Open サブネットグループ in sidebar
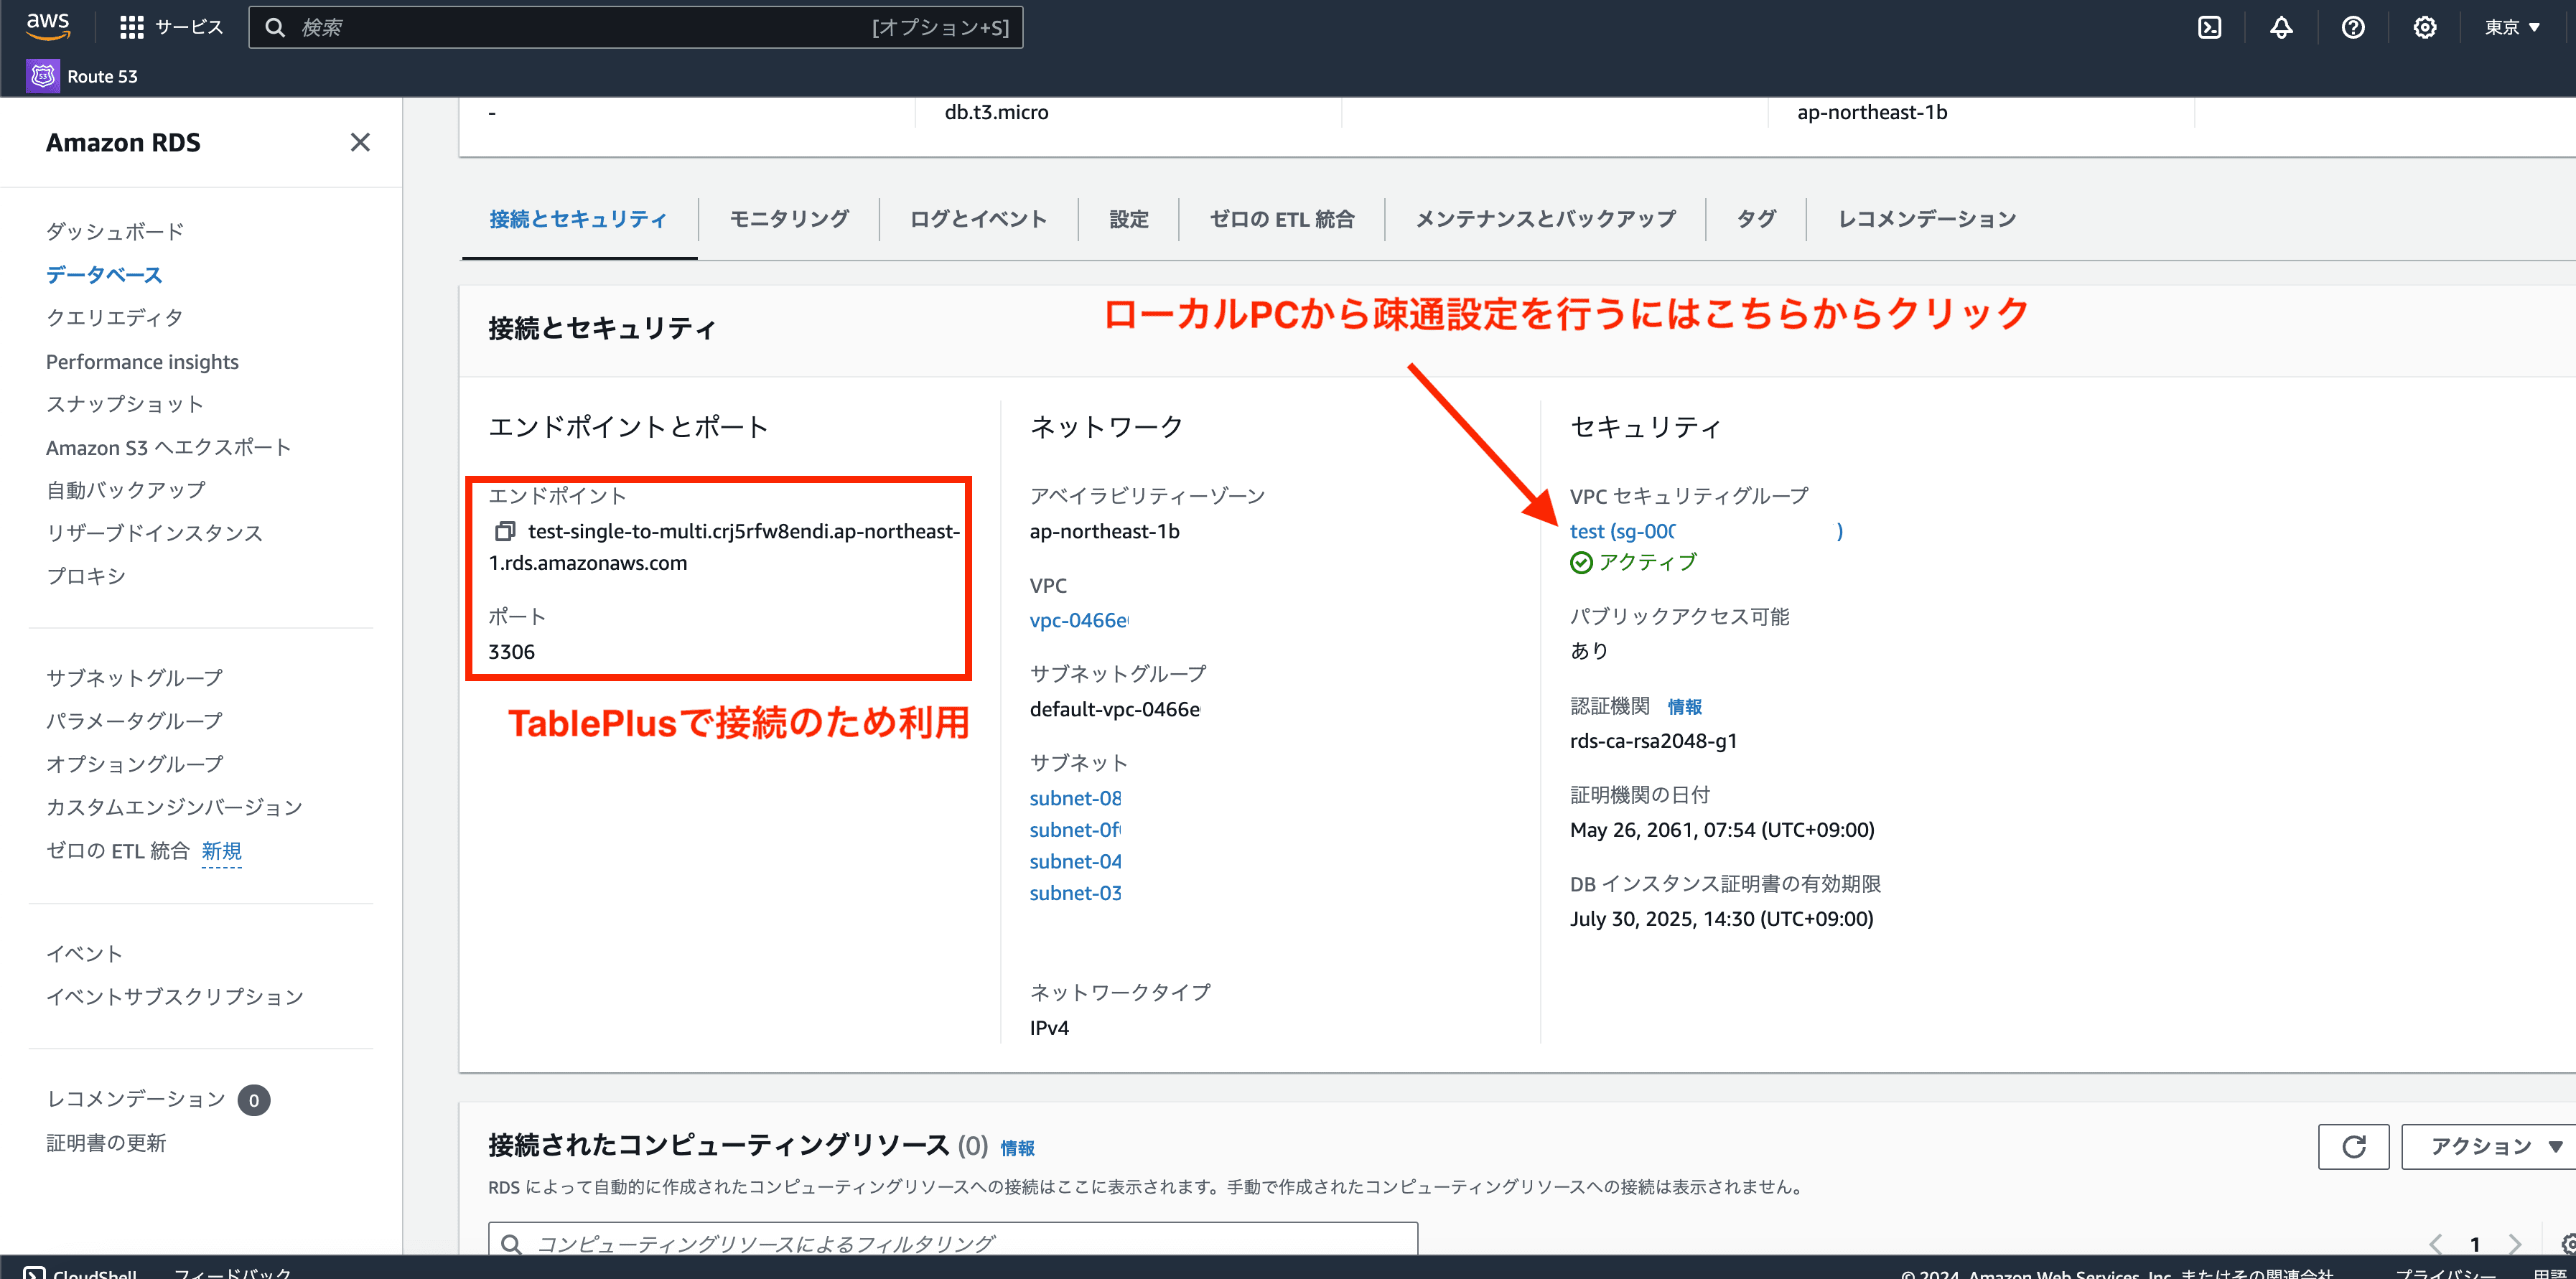Screen dimensions: 2576x1279 click(x=135, y=678)
